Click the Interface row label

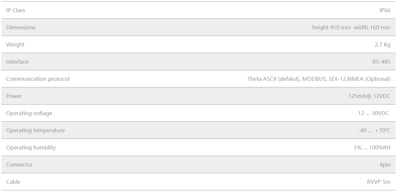pyautogui.click(x=17, y=62)
